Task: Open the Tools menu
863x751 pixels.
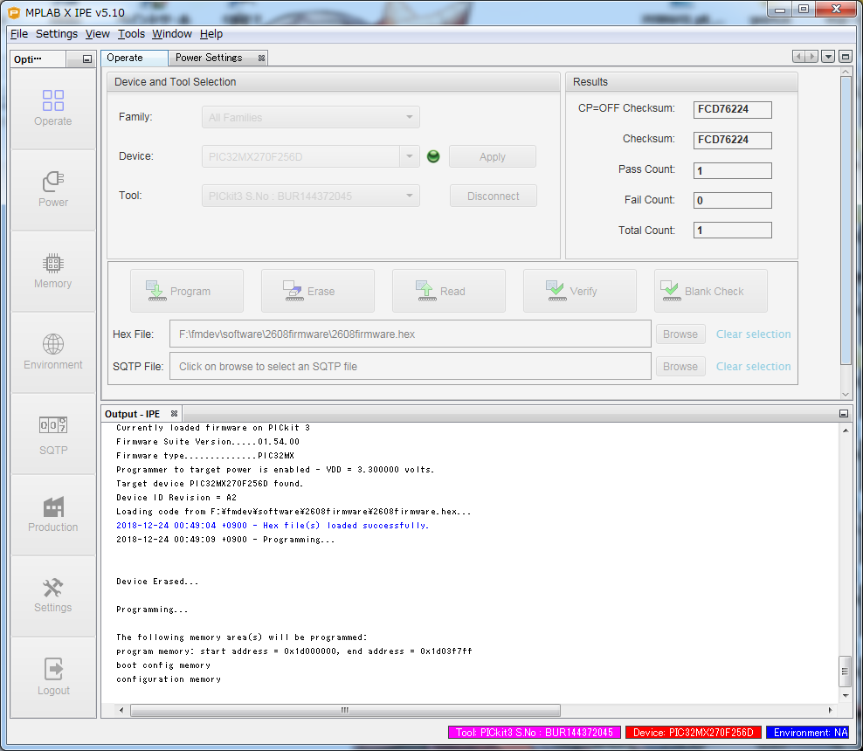Action: tap(131, 34)
